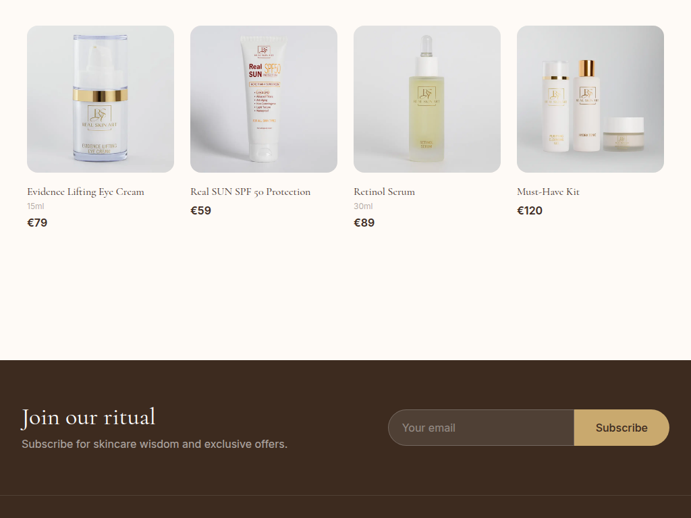This screenshot has width=691, height=518.
Task: Click the €120 kit price
Action: coord(530,210)
